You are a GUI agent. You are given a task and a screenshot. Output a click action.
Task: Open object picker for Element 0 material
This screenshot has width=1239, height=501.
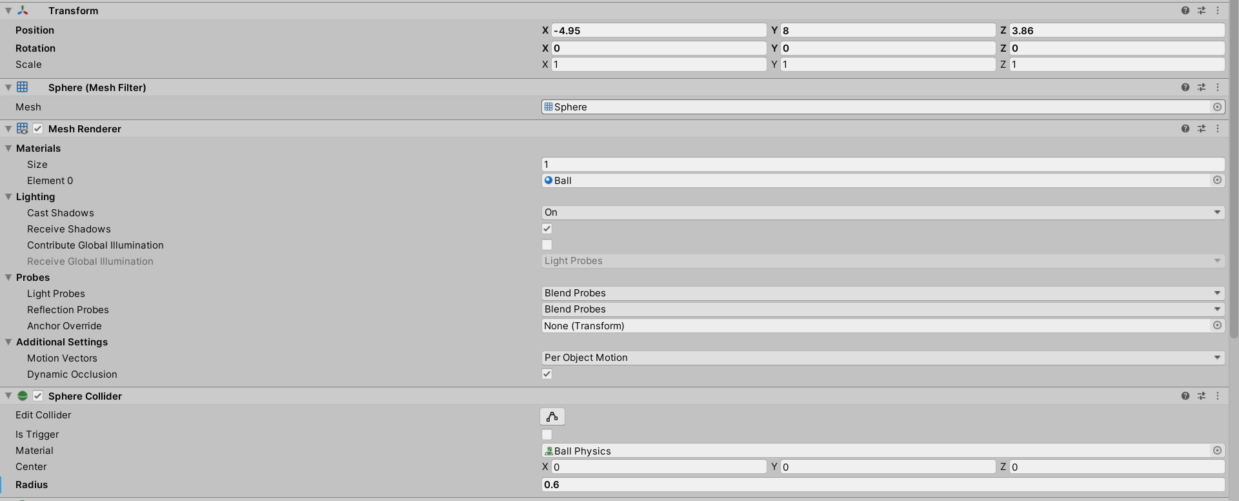1217,181
